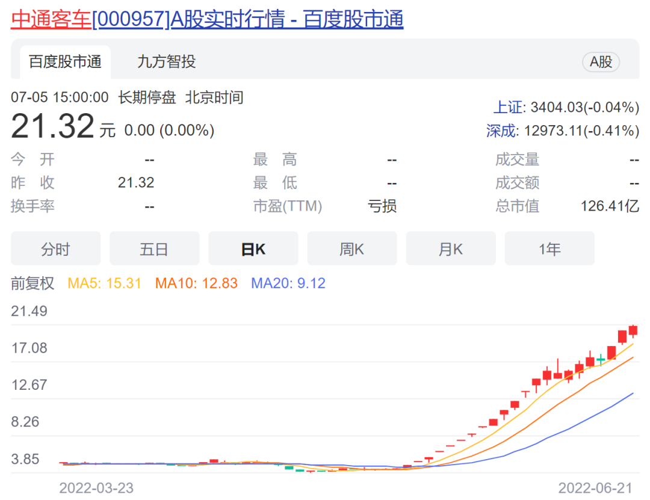
Task: Click the green cross candlestick on chart
Action: pyautogui.click(x=601, y=360)
